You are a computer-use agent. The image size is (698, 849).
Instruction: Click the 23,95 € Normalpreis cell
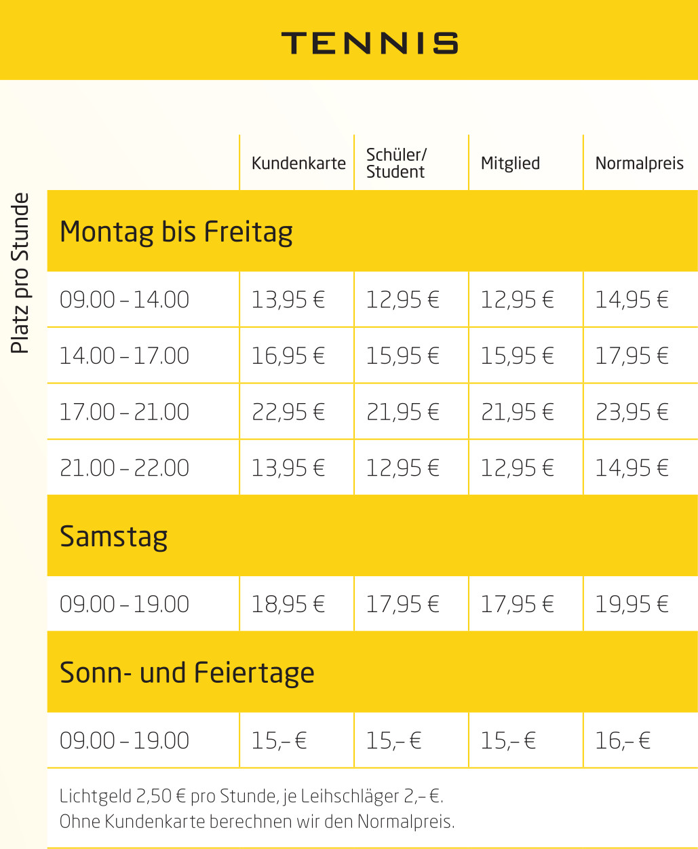632,412
